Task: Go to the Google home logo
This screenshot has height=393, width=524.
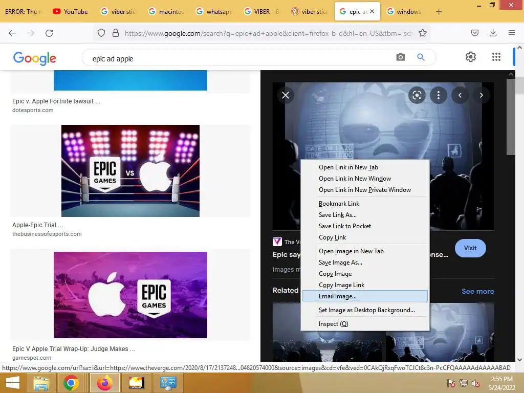Action: click(x=35, y=58)
